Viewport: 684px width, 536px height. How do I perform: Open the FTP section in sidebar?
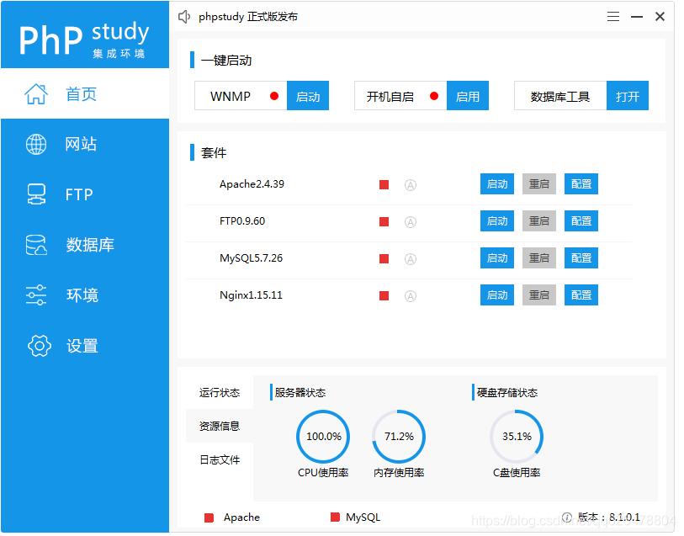tap(85, 194)
